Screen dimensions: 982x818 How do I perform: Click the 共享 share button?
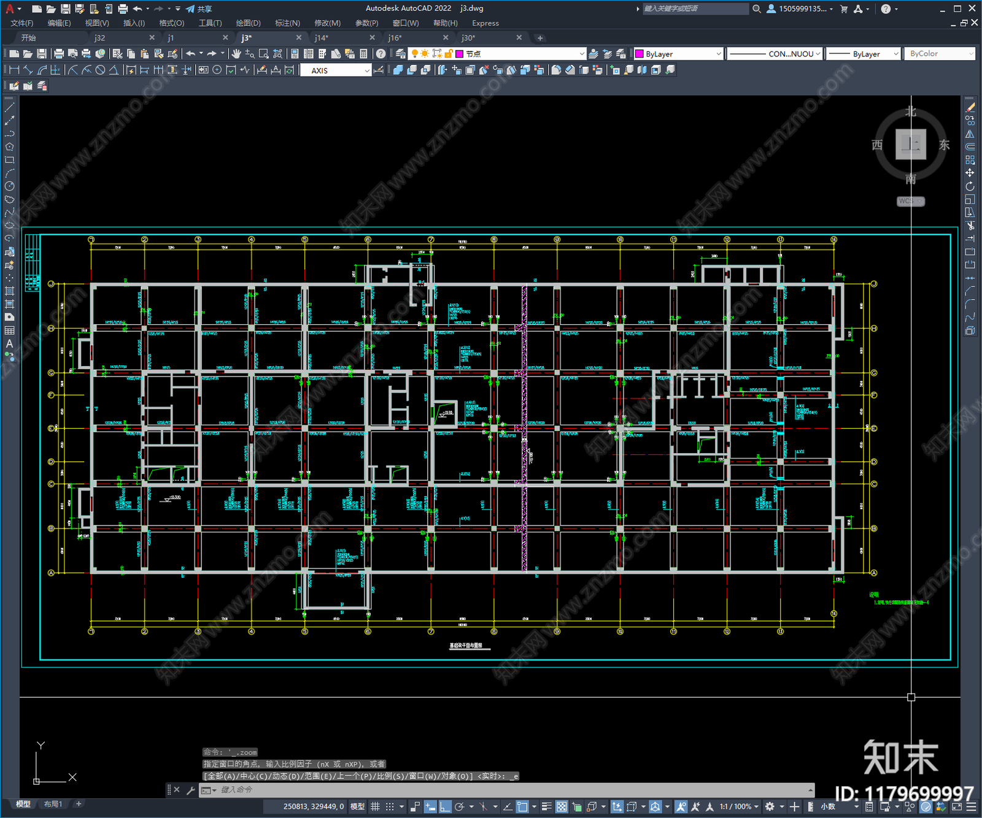(x=199, y=9)
